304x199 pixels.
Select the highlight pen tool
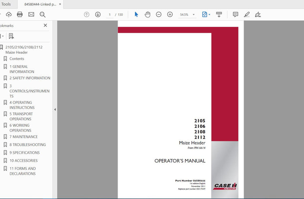(246, 15)
